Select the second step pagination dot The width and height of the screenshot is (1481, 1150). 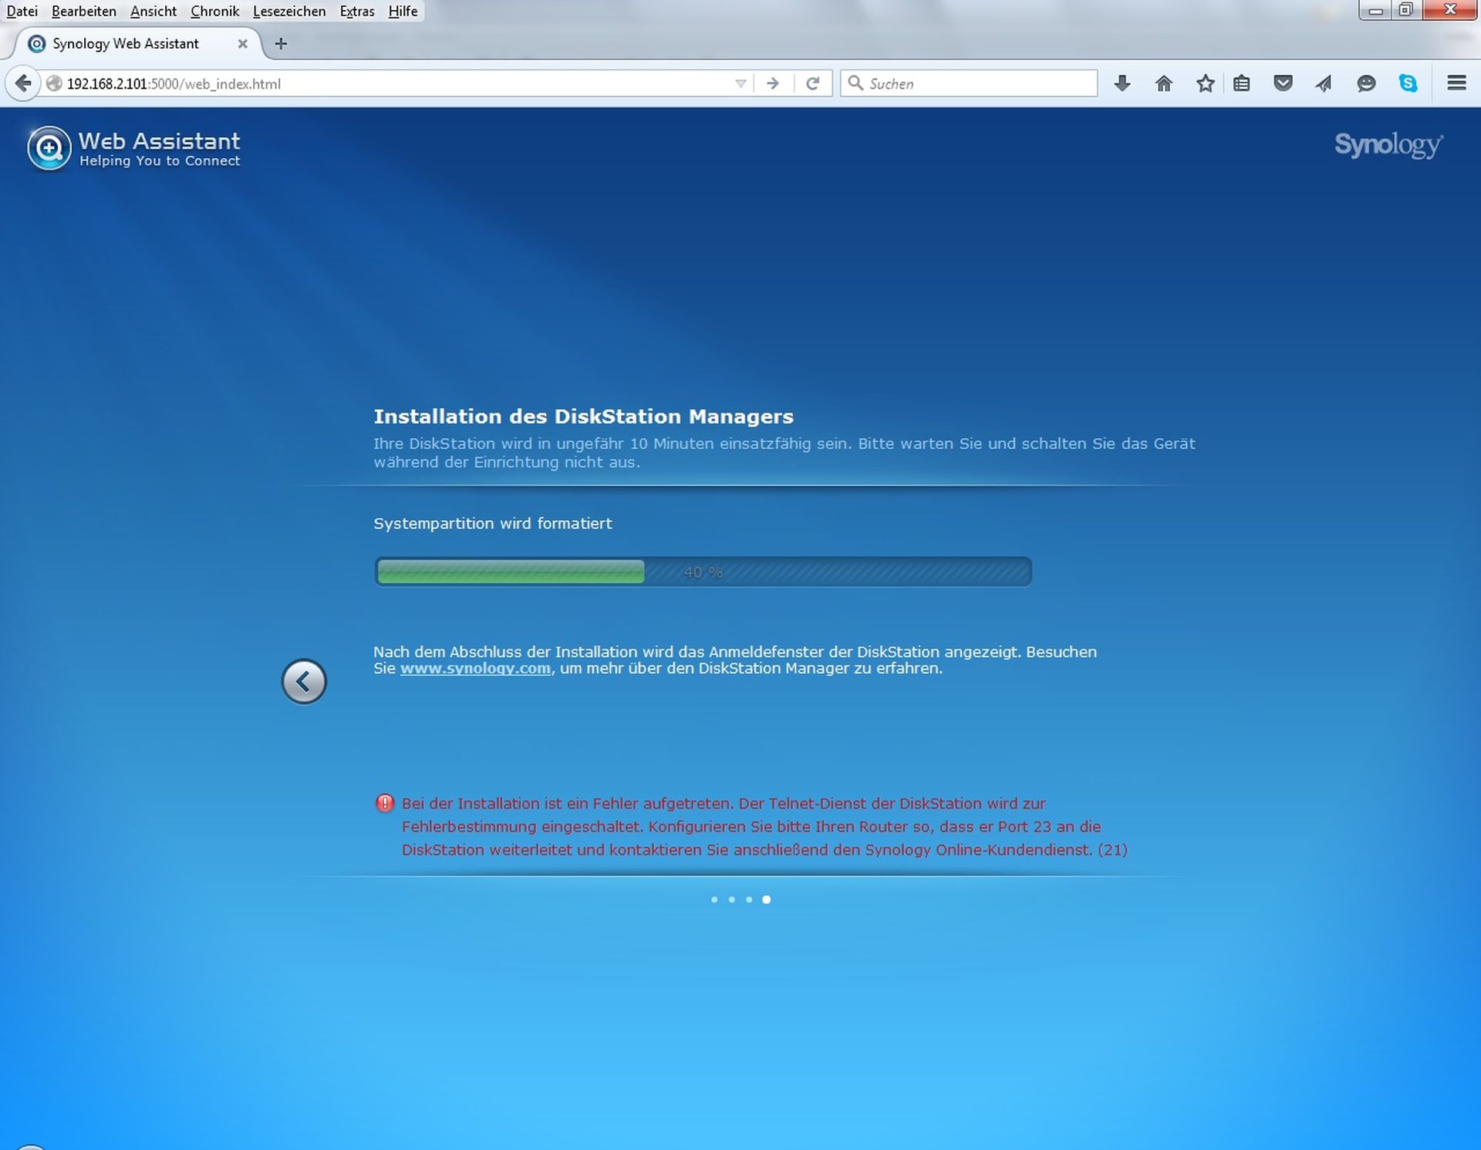[731, 899]
